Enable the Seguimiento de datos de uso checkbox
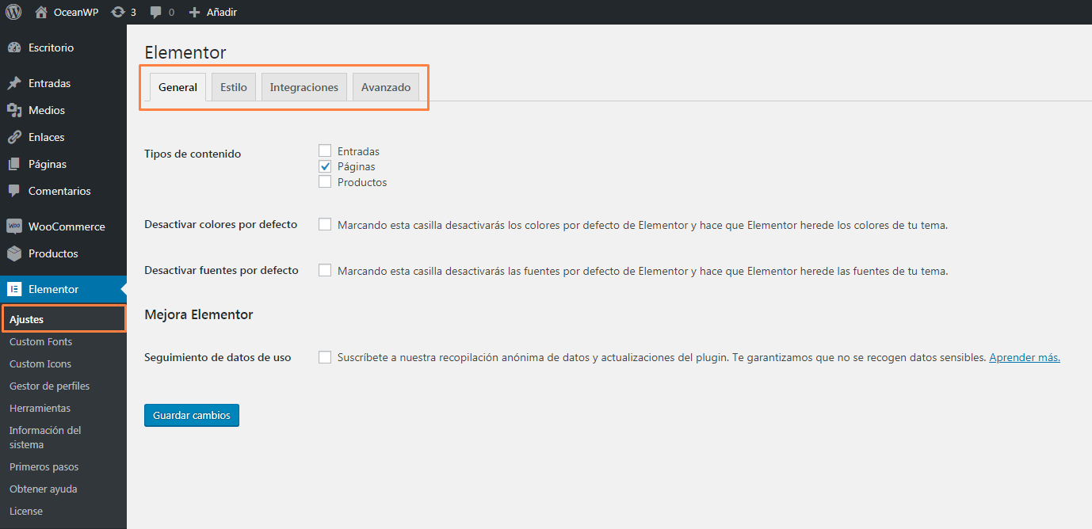 click(x=325, y=357)
